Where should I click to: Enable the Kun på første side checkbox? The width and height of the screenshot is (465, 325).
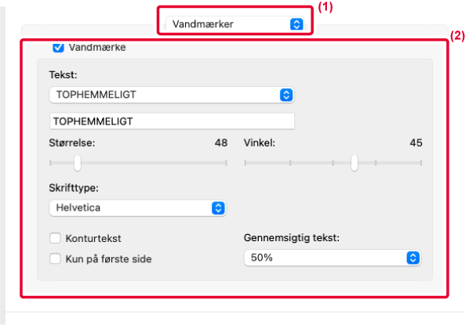pyautogui.click(x=55, y=258)
